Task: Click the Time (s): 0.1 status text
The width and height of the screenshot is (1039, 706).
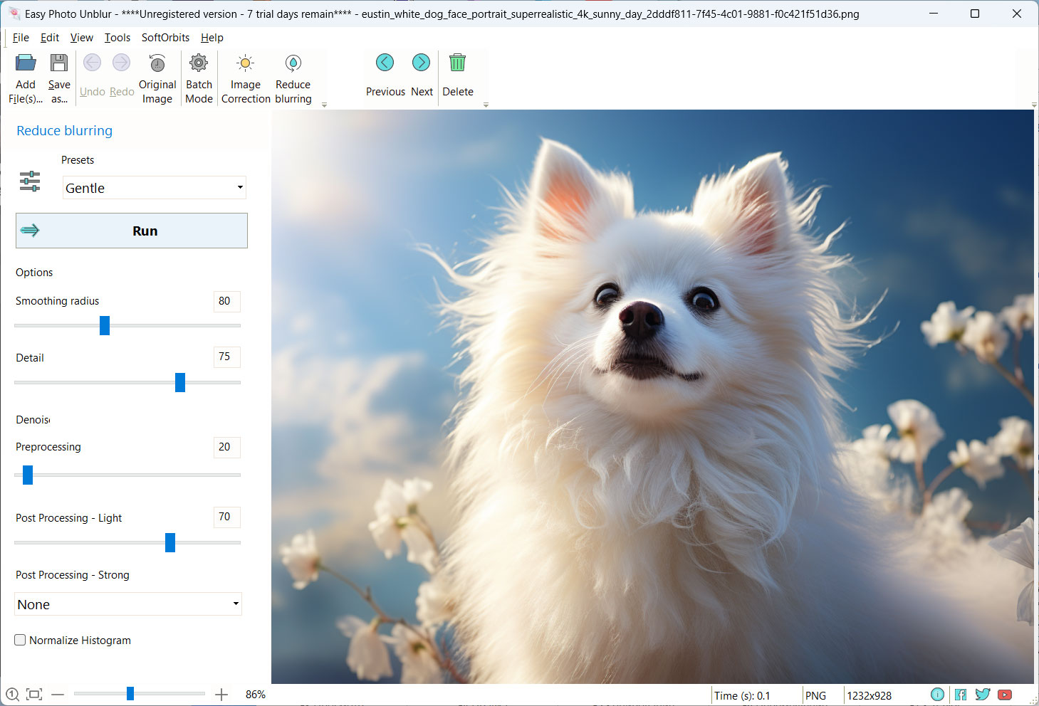Action: pos(742,695)
